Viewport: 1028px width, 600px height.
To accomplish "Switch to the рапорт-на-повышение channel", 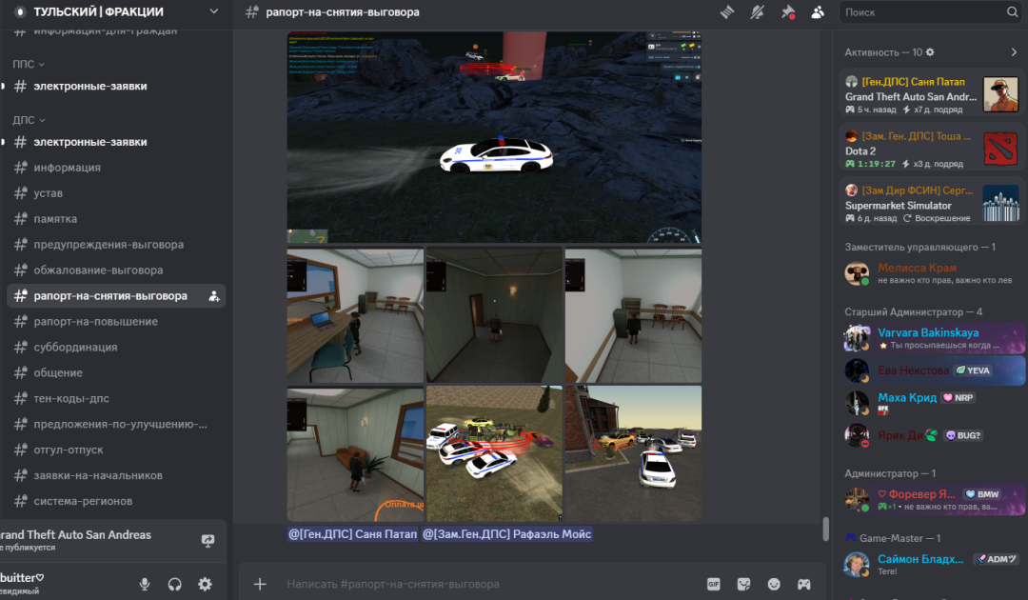I will (x=95, y=322).
